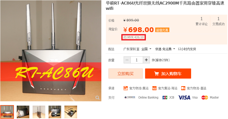Expand the 快递 免运费 shipping dropdown
Image resolution: width=228 pixels, height=119 pixels.
pos(165,49)
